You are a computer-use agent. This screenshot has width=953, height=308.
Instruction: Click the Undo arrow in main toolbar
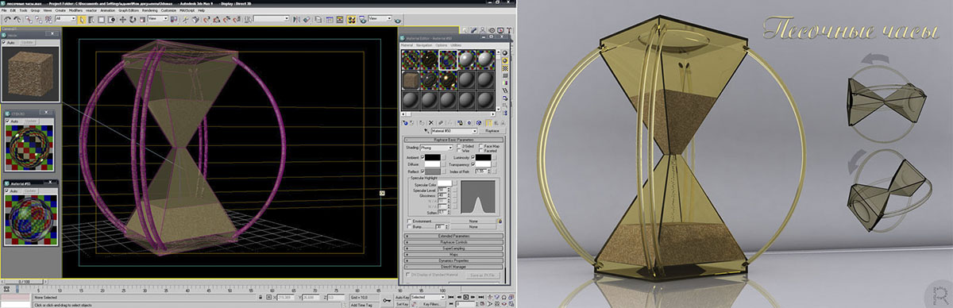pos(8,19)
